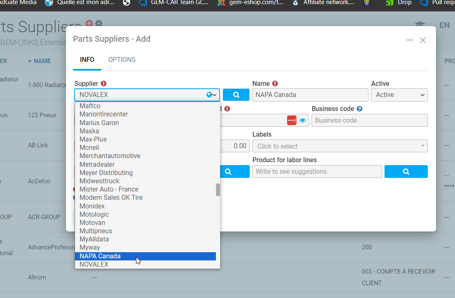Image resolution: width=455 pixels, height=298 pixels.
Task: Click the graduation cap training icon
Action: point(420,25)
